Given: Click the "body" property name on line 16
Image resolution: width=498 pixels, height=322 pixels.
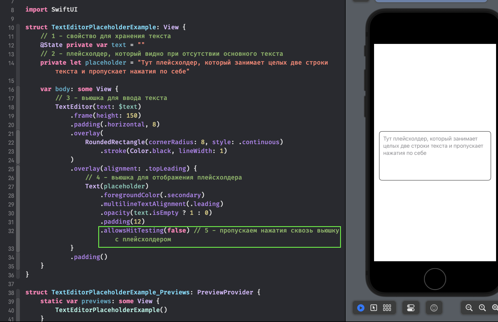Looking at the screenshot, I should click(63, 89).
